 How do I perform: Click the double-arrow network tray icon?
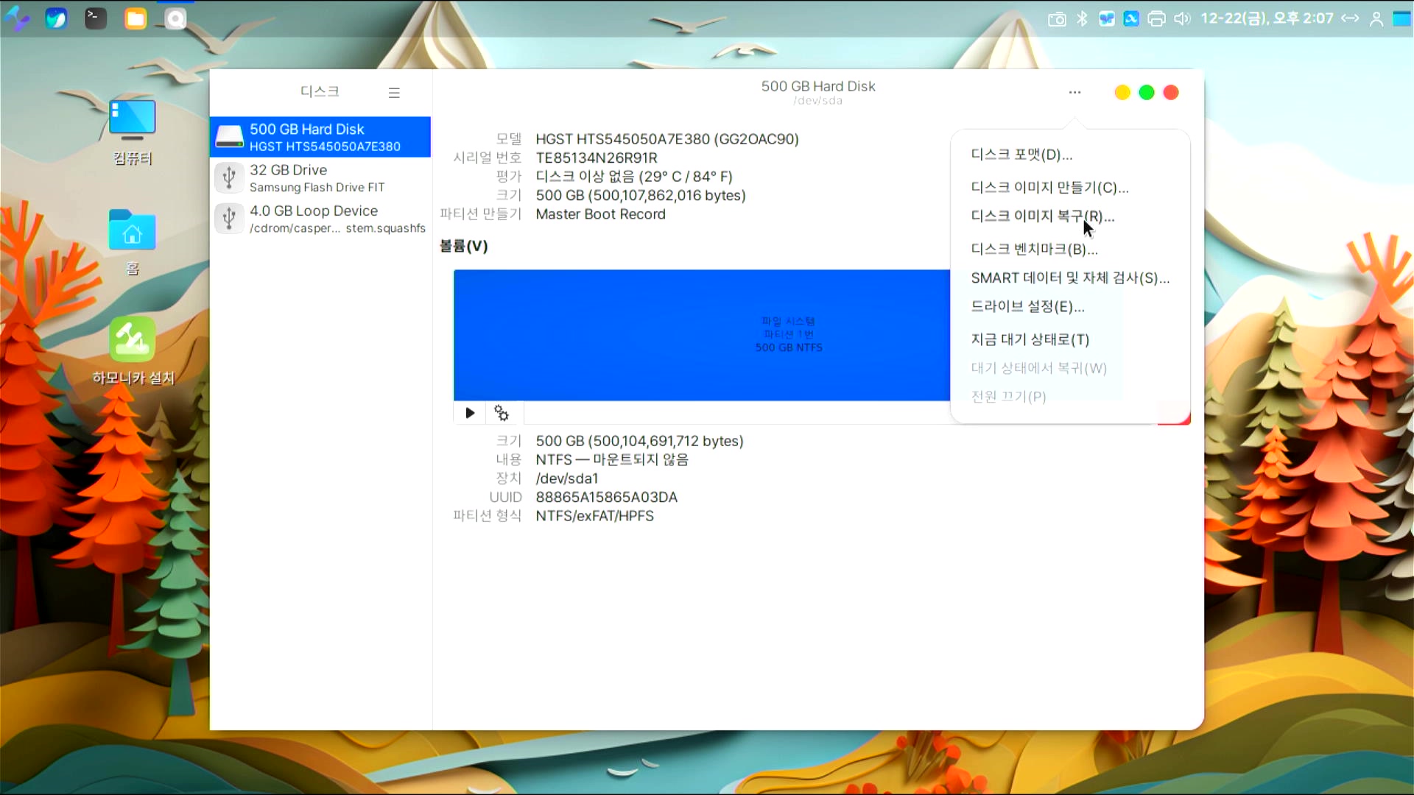pyautogui.click(x=1350, y=18)
